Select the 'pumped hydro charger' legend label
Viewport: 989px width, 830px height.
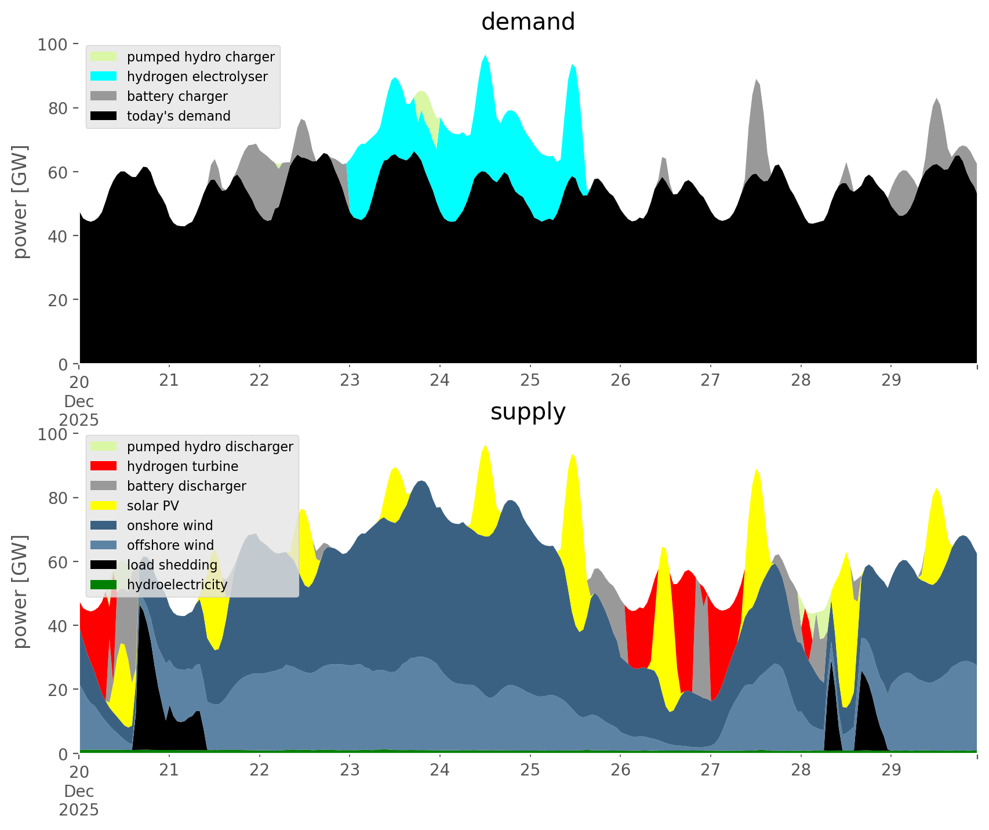(201, 57)
